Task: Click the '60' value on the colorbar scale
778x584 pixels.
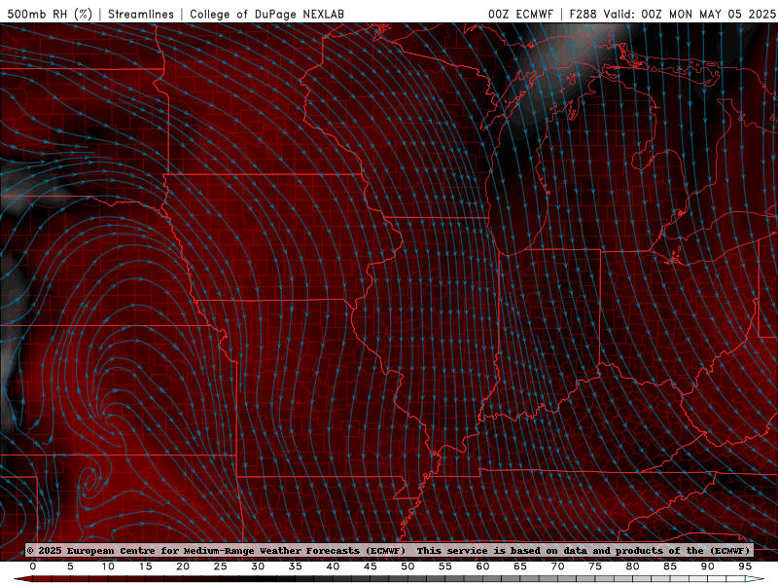Action: (x=482, y=566)
